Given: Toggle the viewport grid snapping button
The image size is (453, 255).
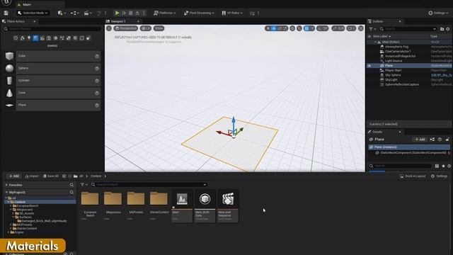Looking at the screenshot, I should coord(306,28).
